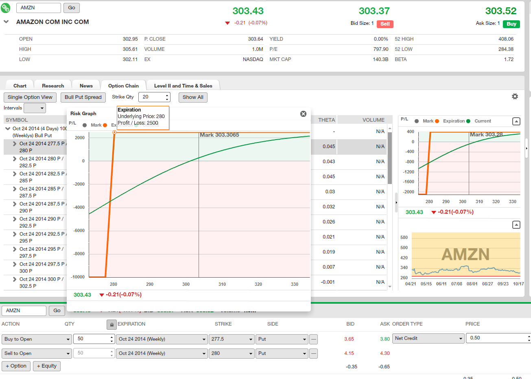
Task: Click the option chain vertical scrollbar thumb
Action: coord(390,159)
